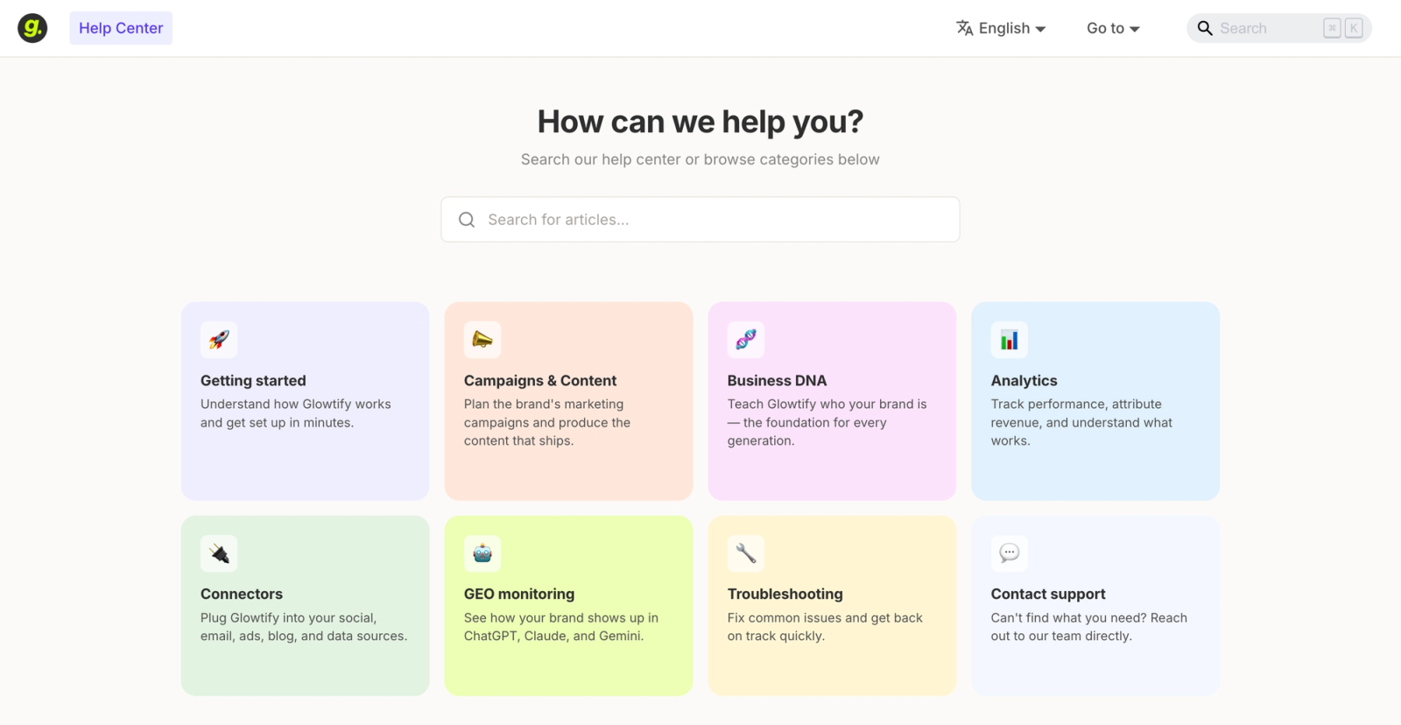The height and width of the screenshot is (725, 1401).
Task: Click the Search for articles input
Action: point(700,219)
